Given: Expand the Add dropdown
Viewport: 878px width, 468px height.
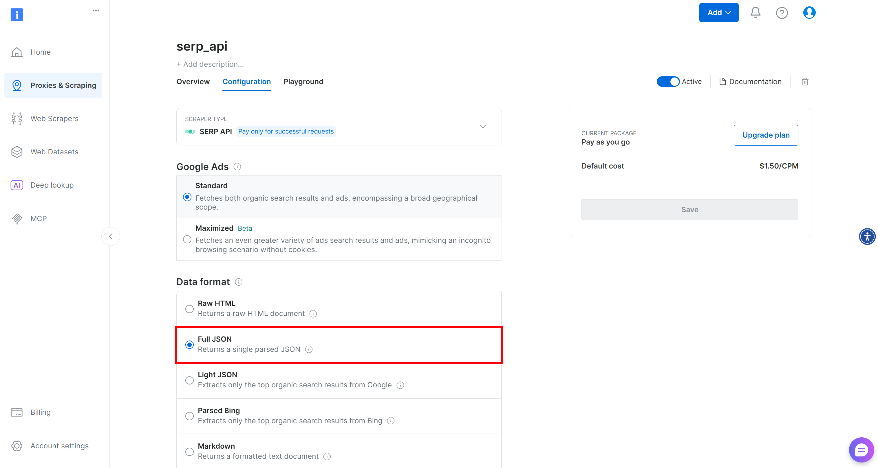Looking at the screenshot, I should 718,13.
